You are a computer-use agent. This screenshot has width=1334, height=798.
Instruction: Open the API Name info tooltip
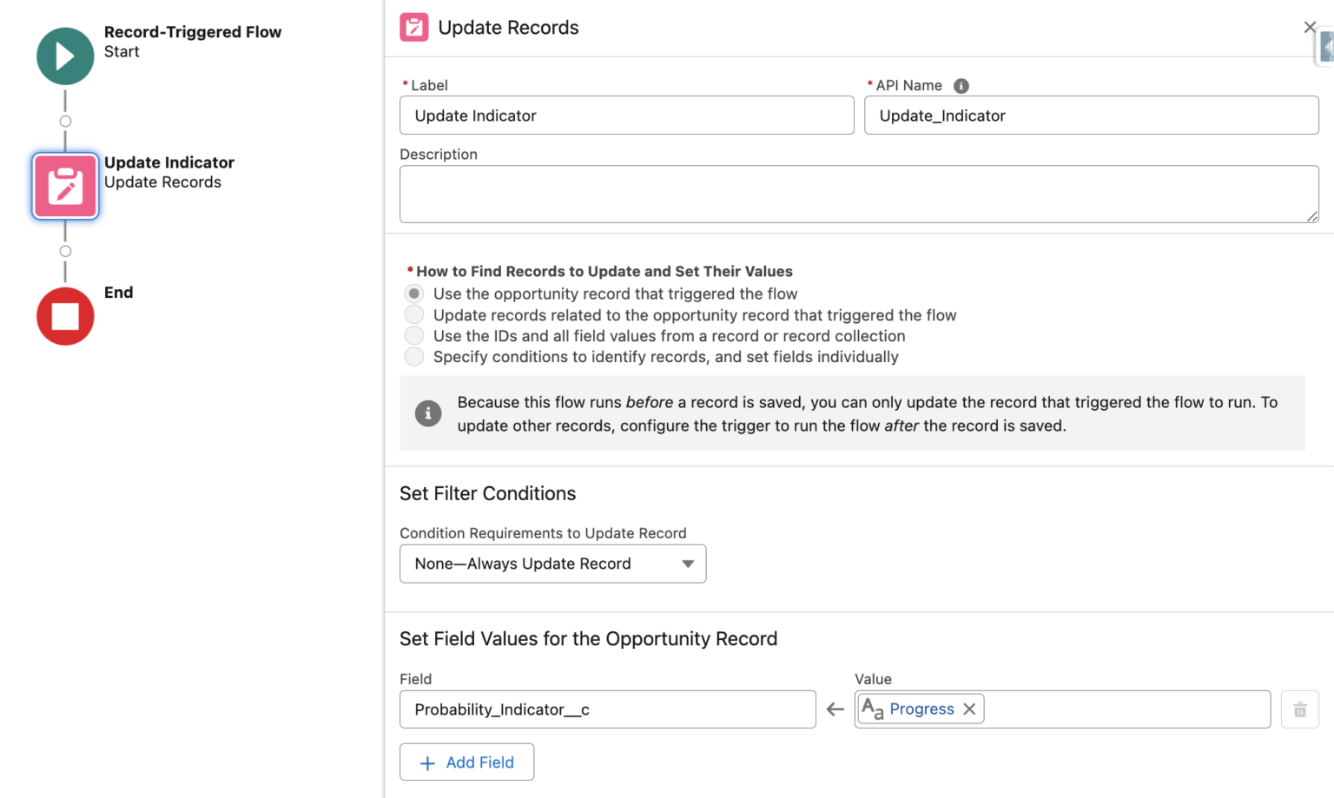click(961, 85)
